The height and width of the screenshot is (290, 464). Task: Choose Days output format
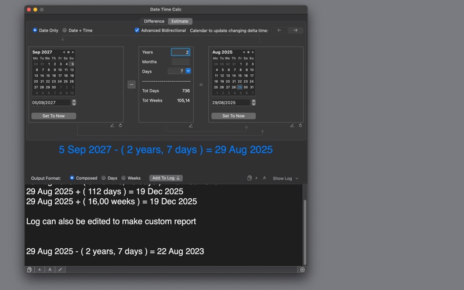pos(103,178)
